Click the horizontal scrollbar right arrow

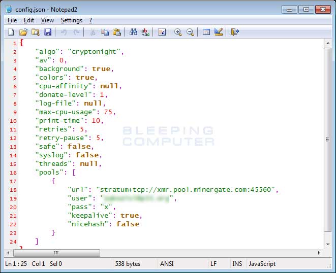coord(319,253)
